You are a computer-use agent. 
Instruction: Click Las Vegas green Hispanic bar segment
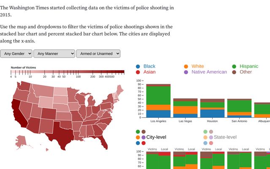pyautogui.click(x=185, y=104)
